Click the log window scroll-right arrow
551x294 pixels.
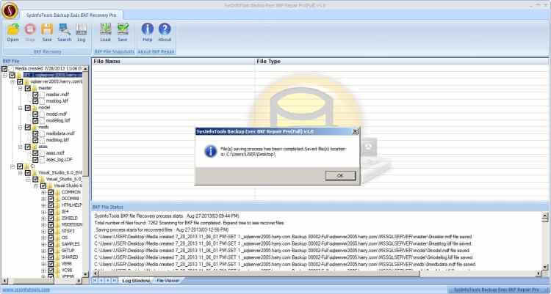click(539, 273)
